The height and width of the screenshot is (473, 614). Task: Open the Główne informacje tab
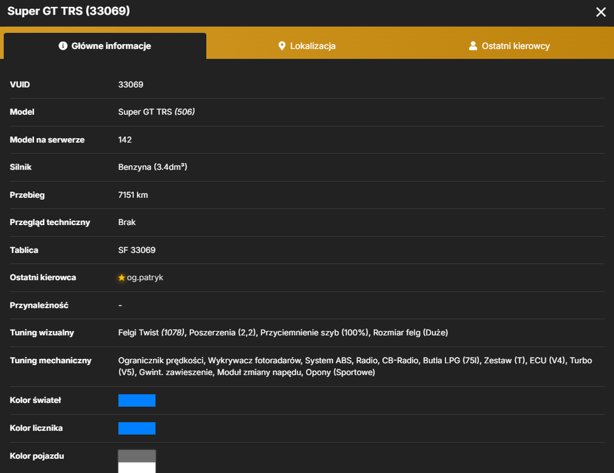pos(105,46)
